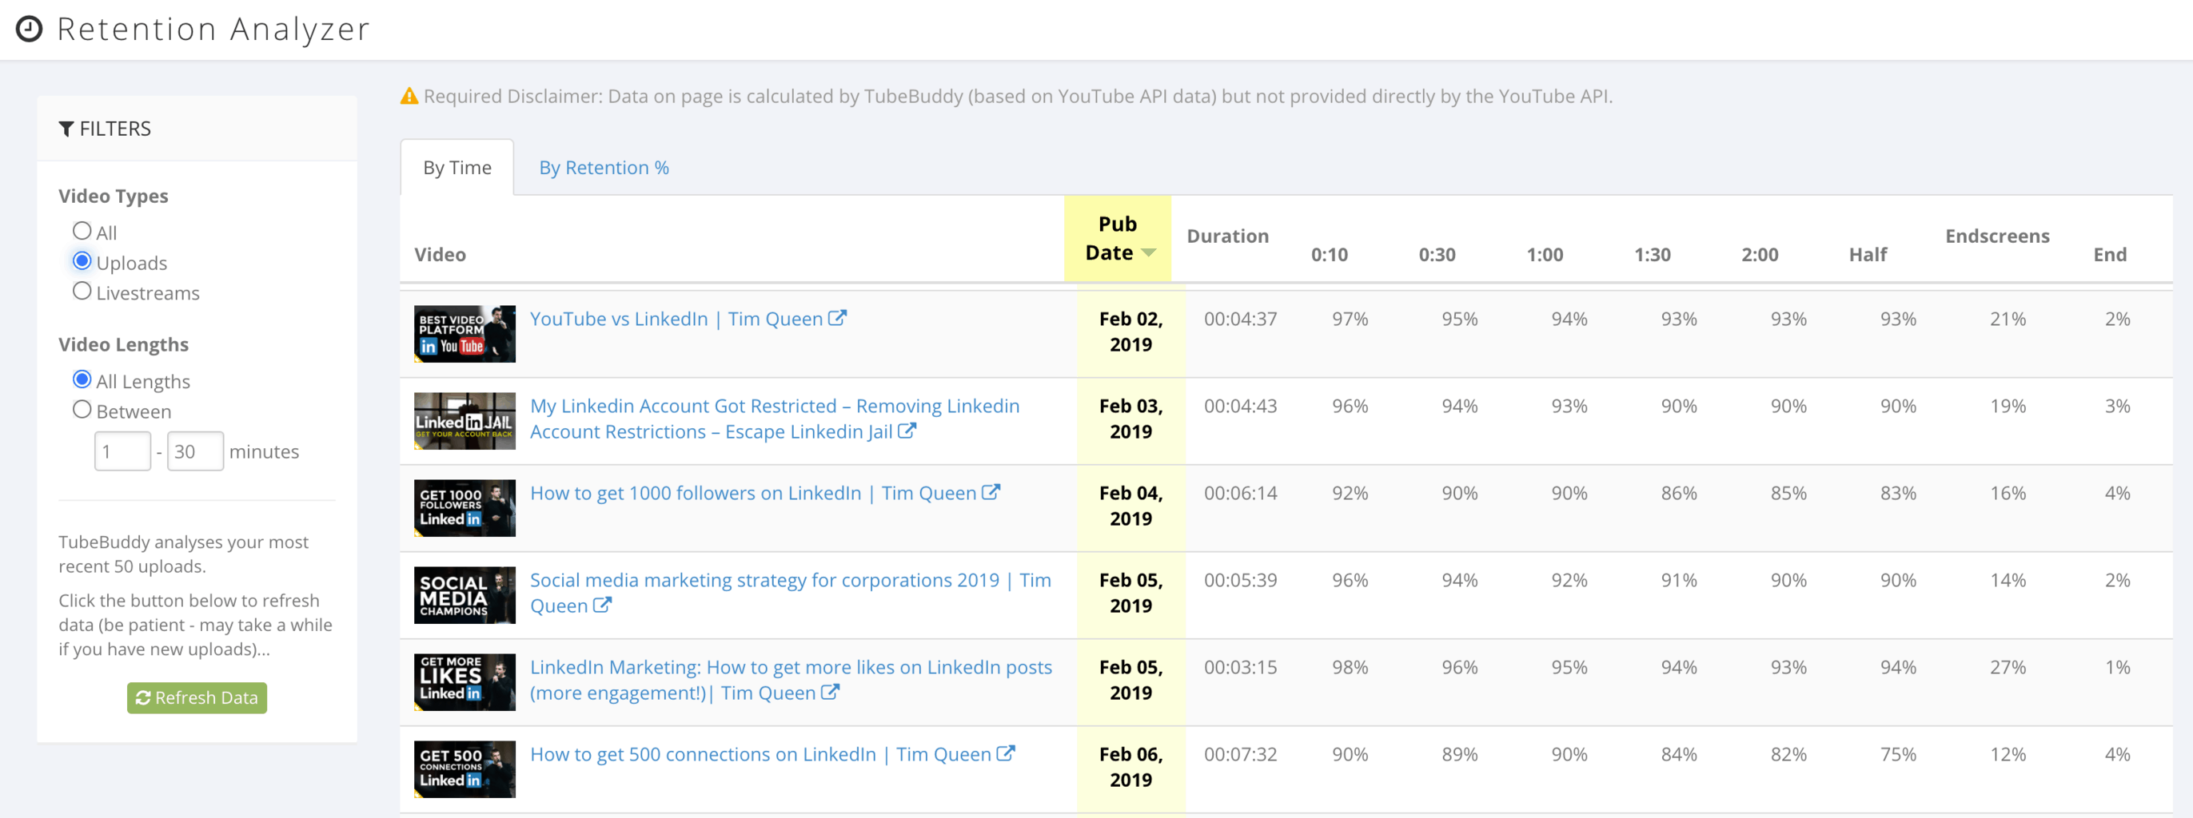Open How to get 1000 followers link
Image resolution: width=2193 pixels, height=818 pixels.
coord(752,493)
